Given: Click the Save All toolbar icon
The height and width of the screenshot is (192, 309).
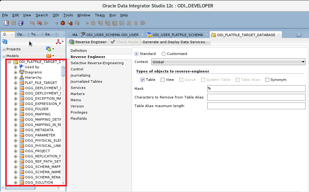Looking at the screenshot, I should coord(21,23).
